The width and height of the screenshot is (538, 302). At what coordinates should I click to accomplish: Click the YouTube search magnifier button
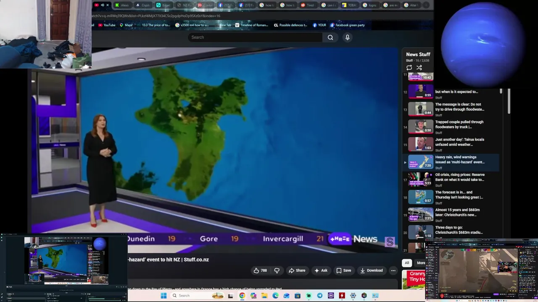click(330, 37)
